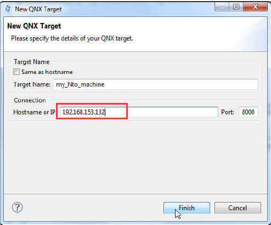Click the 'Port:' label
This screenshot has height=225, width=271.
pos(228,112)
